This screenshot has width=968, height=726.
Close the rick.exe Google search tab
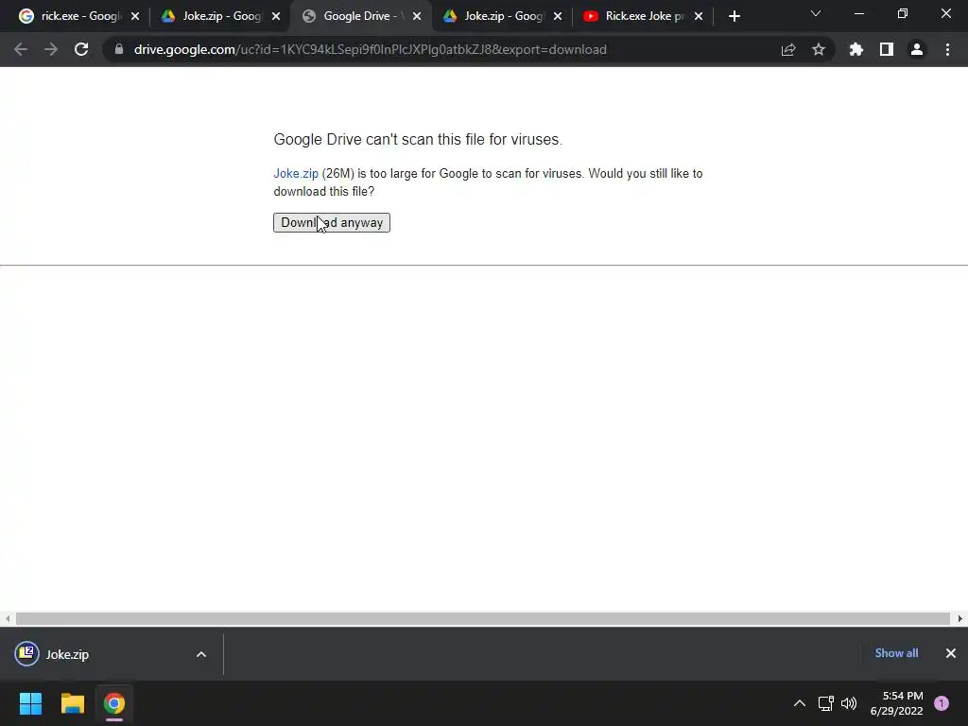pos(135,16)
